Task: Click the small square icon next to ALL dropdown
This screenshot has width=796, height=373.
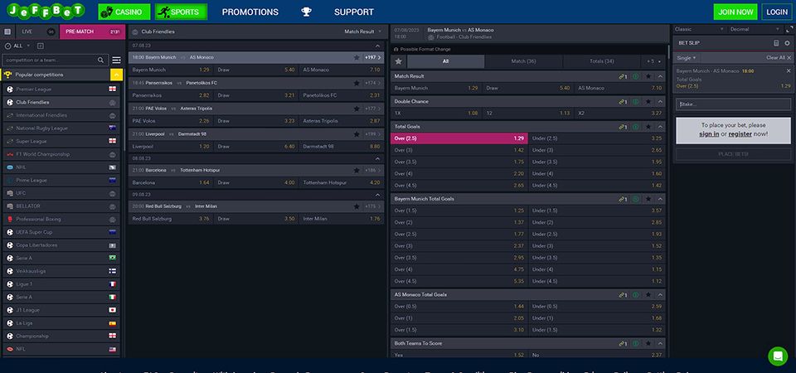Action: [41, 46]
